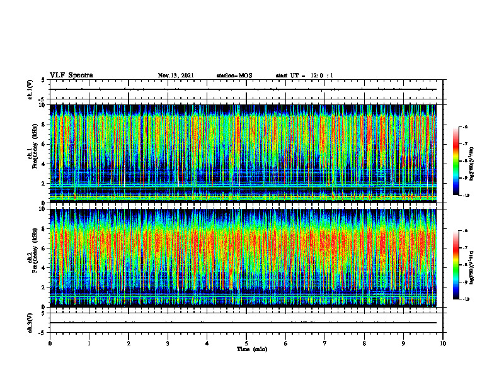499x385 pixels.
Task: Click the "ch.3(V)" axis label
Action: pyautogui.click(x=30, y=323)
